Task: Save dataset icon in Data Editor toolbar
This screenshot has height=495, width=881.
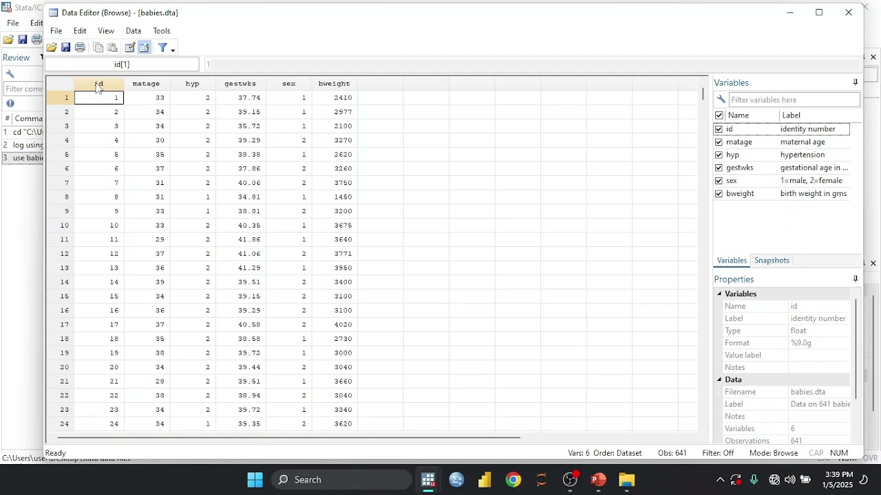Action: click(66, 48)
